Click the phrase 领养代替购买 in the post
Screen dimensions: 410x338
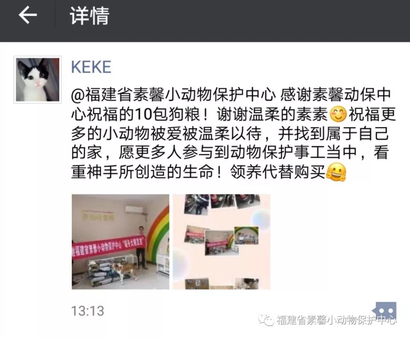[x=278, y=172]
